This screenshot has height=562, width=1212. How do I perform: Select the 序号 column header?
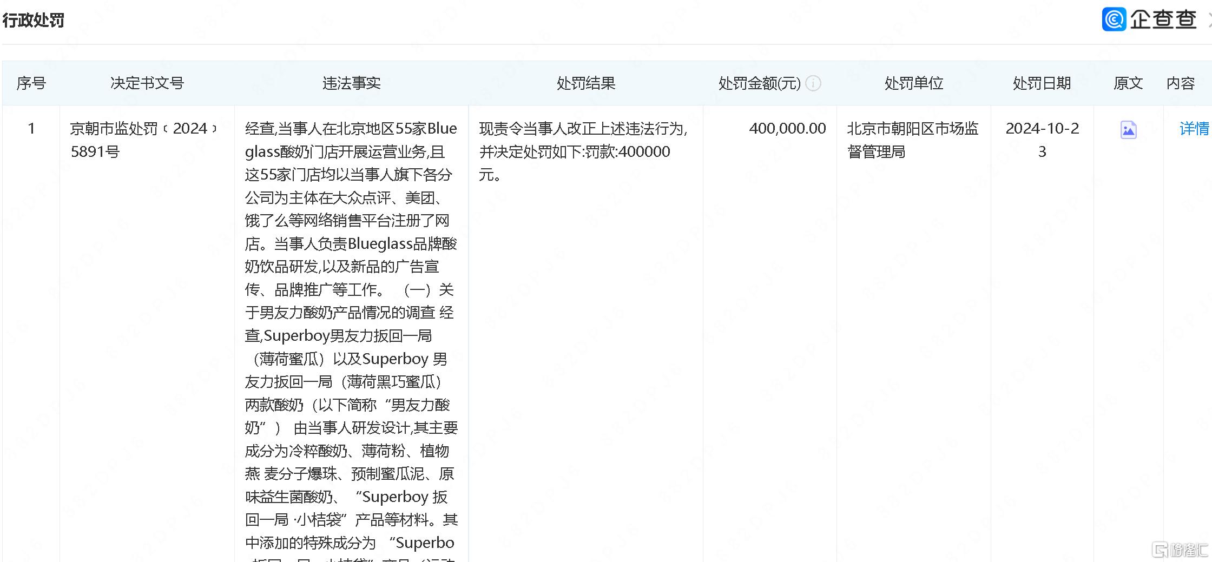31,83
